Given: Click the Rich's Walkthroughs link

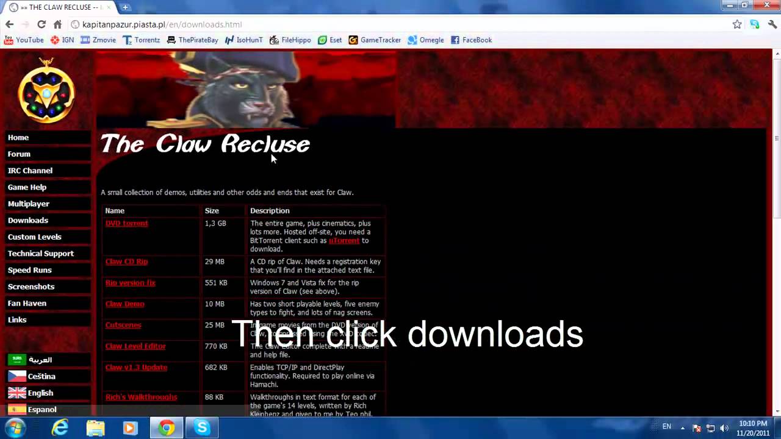Looking at the screenshot, I should 141,397.
